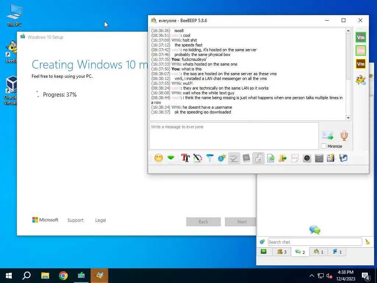Click the green down-arrow envelope icon
Viewport: 377px width, 283px height.
(x=171, y=158)
